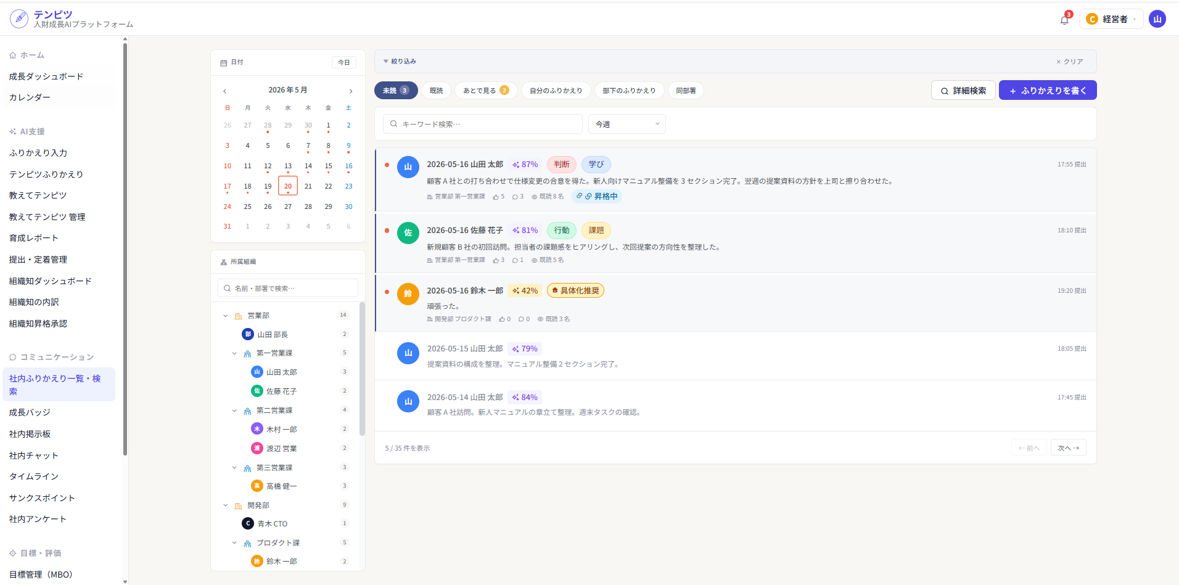This screenshot has width=1179, height=585.
Task: Open the 経営者 role dropdown
Action: [x=1111, y=19]
